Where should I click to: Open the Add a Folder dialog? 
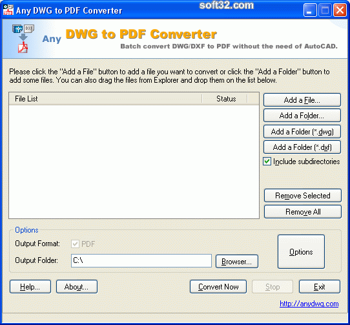tap(302, 116)
